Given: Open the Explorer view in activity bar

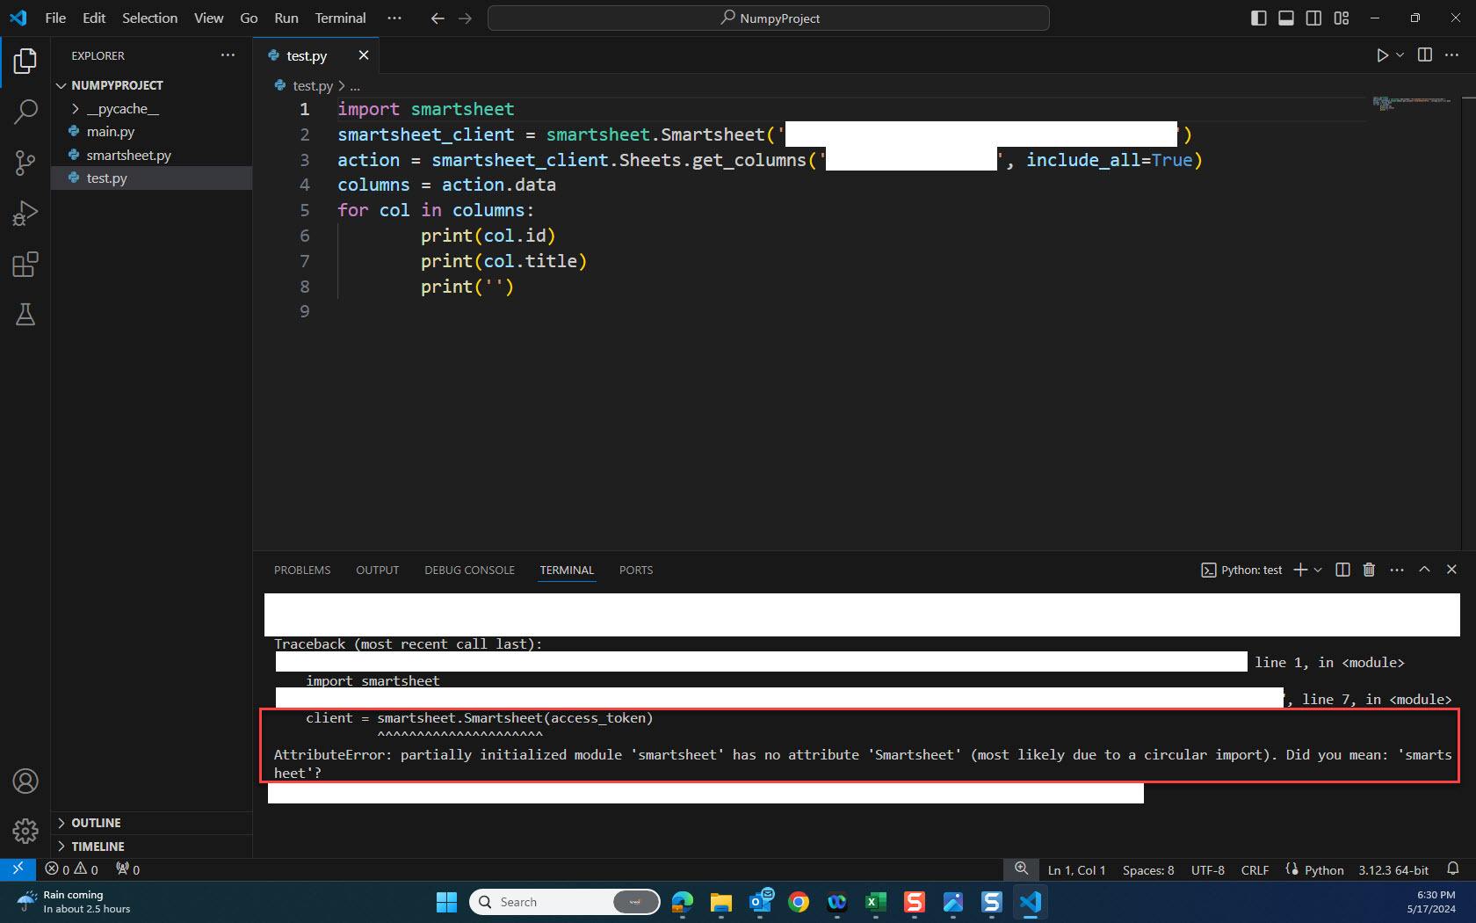Looking at the screenshot, I should [x=25, y=61].
